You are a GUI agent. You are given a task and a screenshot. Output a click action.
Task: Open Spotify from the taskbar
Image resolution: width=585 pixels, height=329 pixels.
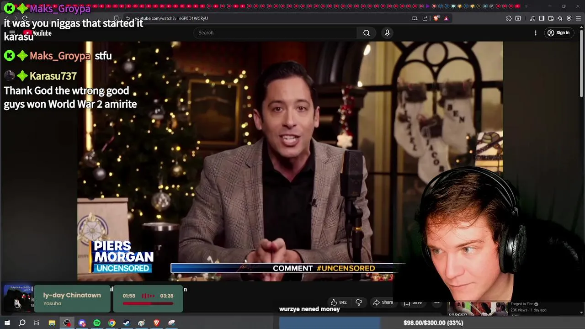[x=97, y=323]
